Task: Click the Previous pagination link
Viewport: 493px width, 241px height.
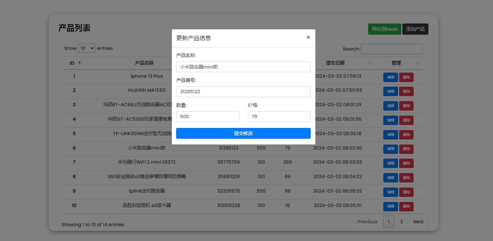Action: click(367, 222)
